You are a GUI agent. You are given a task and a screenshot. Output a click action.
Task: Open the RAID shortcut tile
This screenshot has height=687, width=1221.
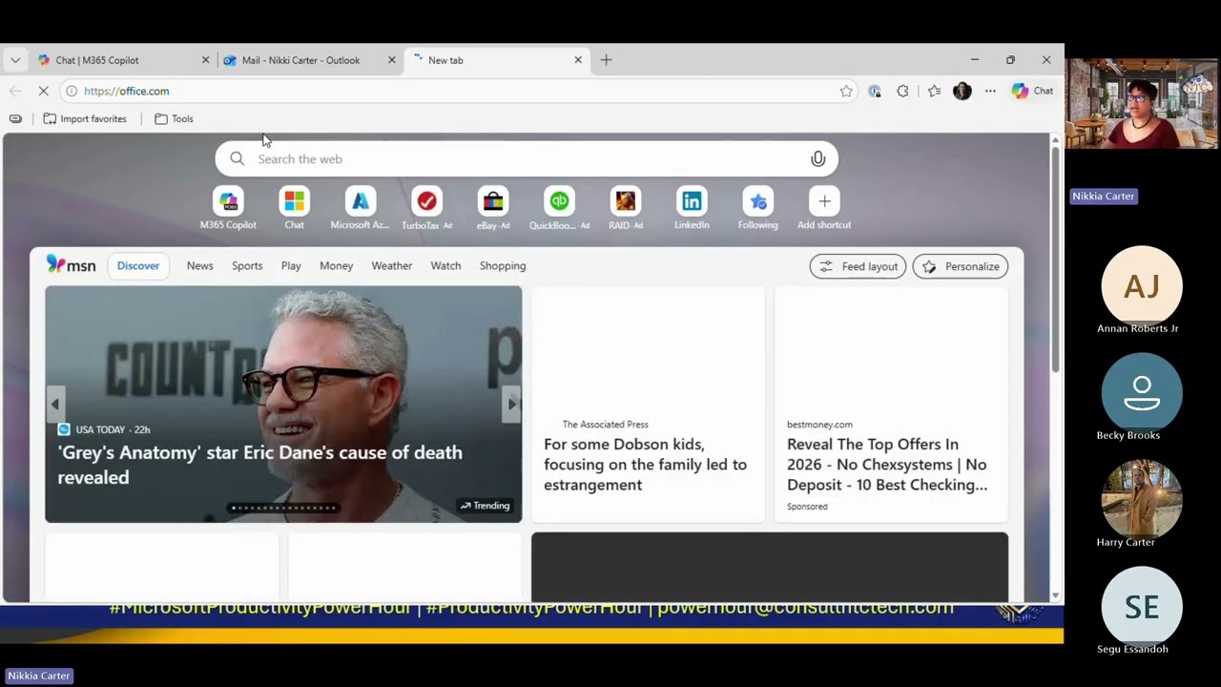pos(625,208)
